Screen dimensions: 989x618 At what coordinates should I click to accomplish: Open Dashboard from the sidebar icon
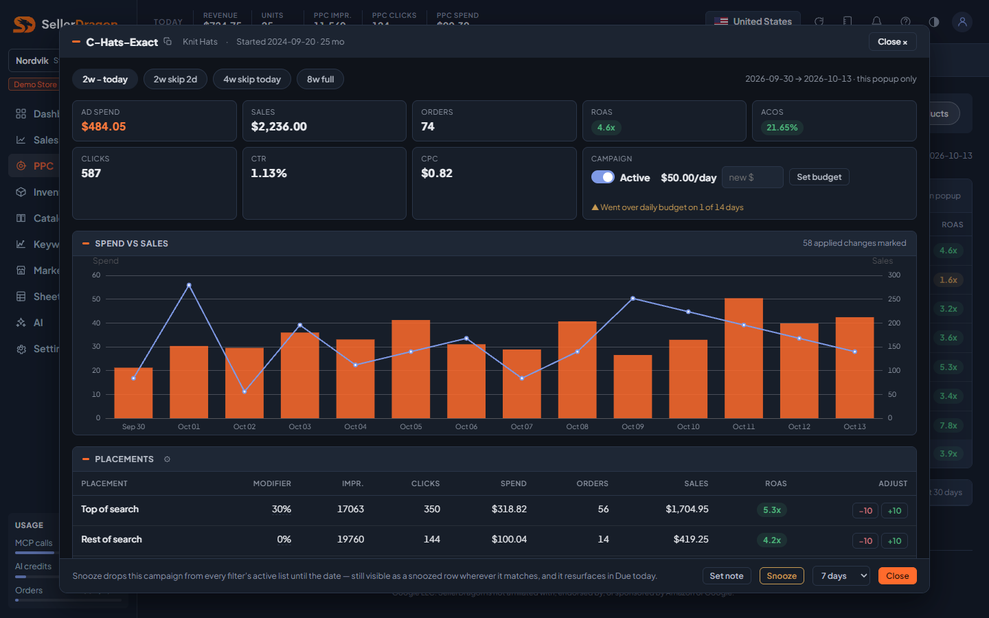pyautogui.click(x=21, y=114)
